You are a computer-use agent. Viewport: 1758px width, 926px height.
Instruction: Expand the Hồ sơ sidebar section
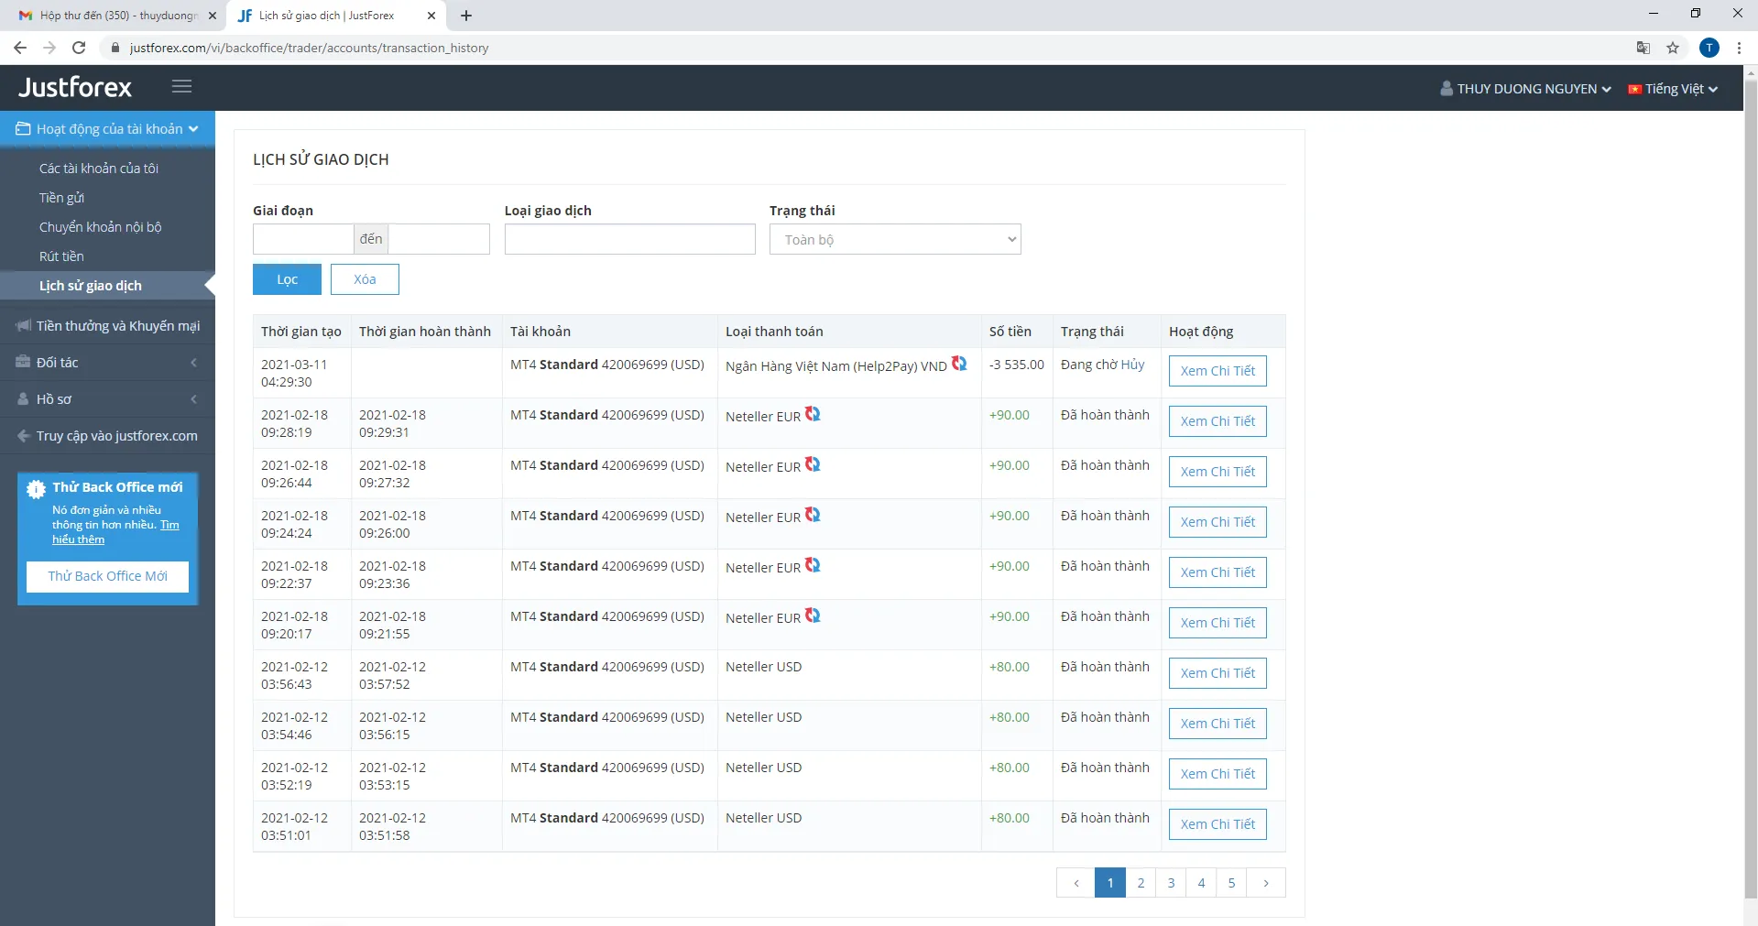click(107, 399)
